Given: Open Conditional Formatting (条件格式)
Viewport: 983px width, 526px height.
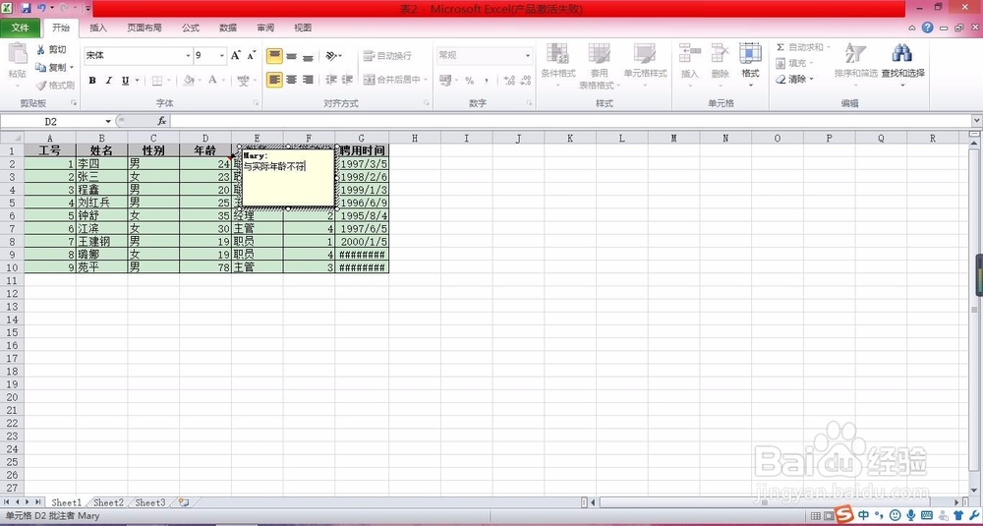Looking at the screenshot, I should 558,65.
